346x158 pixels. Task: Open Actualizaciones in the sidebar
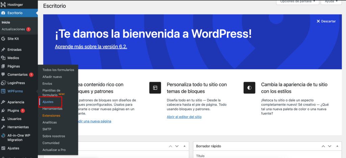click(x=13, y=29)
